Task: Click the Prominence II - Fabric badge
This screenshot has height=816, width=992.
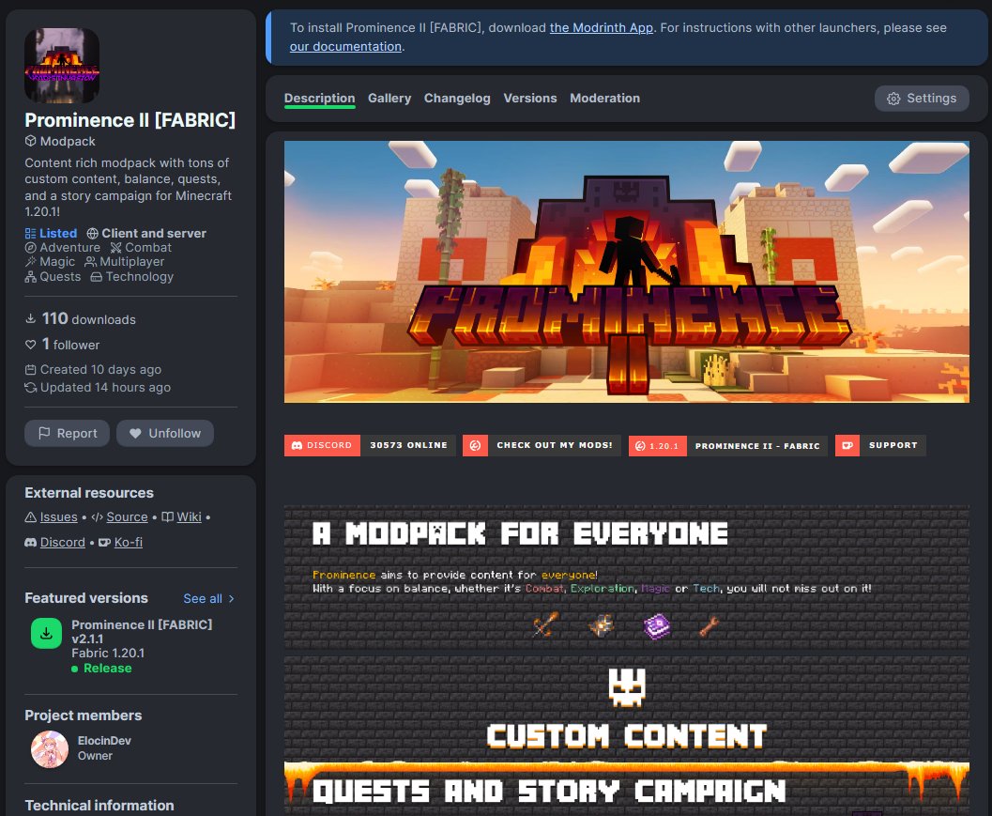Action: tap(757, 446)
